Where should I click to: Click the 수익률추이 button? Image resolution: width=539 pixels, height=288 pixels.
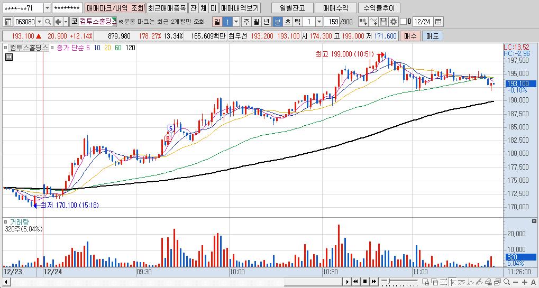tap(379, 8)
